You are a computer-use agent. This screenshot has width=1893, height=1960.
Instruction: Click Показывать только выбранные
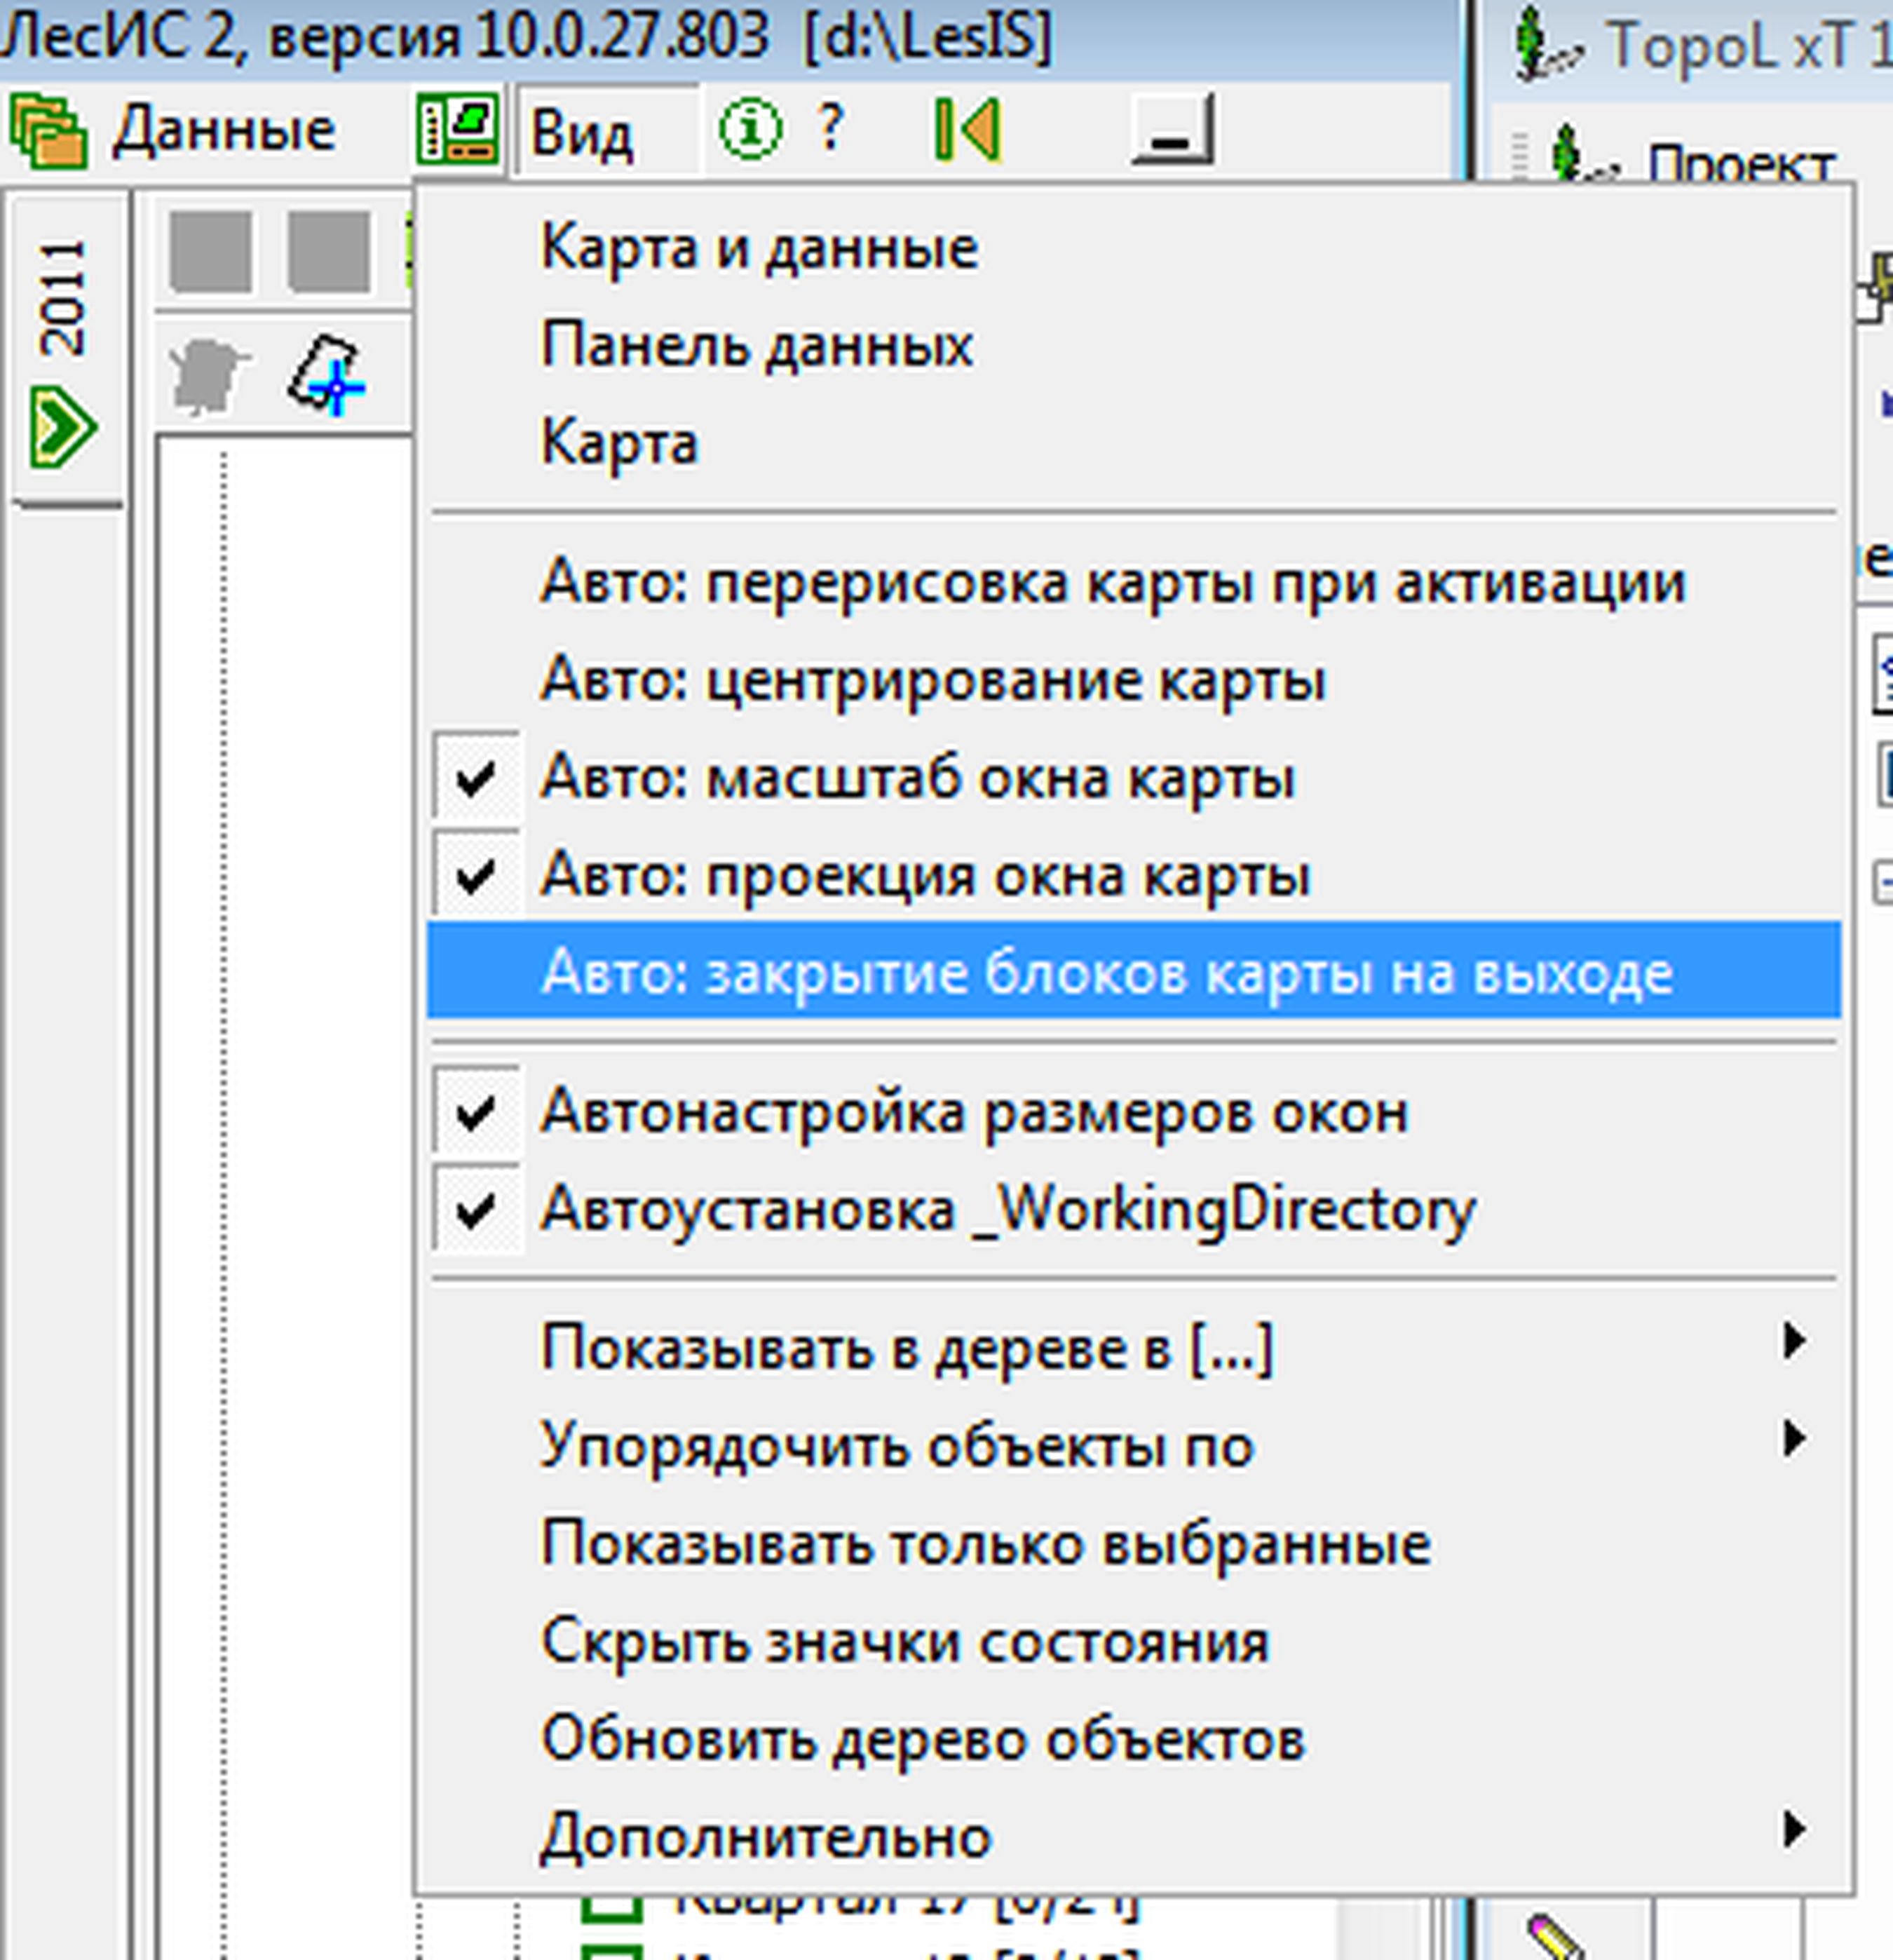click(1134, 1543)
